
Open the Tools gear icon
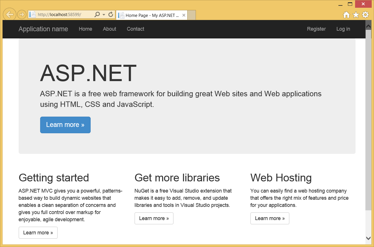[365, 15]
